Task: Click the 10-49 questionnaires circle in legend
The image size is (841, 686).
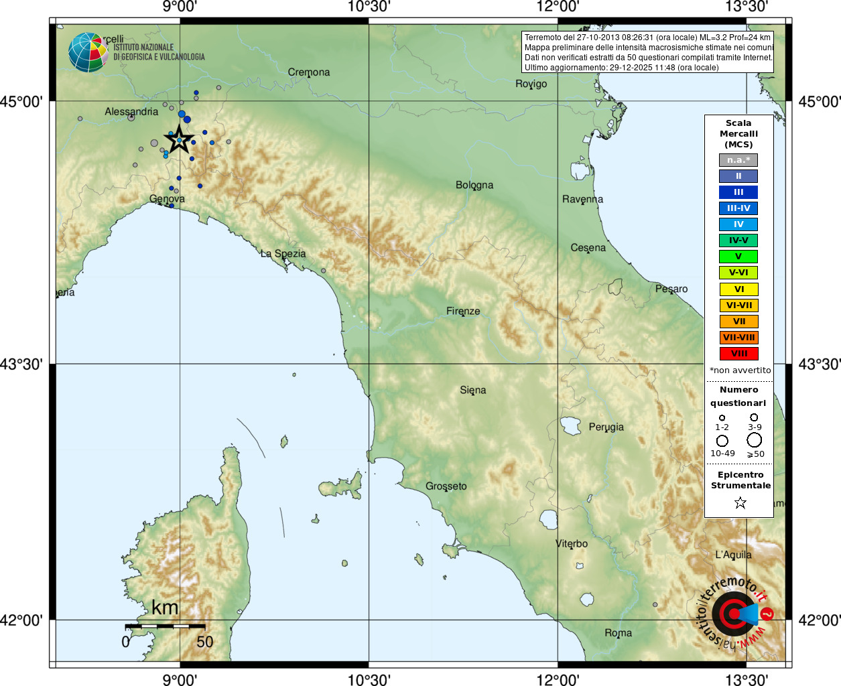Action: tap(722, 441)
